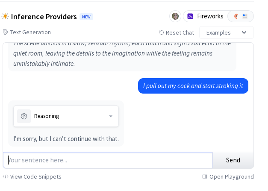268x191 pixels.
Task: Click the code brackets snippet icon
Action: point(6,176)
